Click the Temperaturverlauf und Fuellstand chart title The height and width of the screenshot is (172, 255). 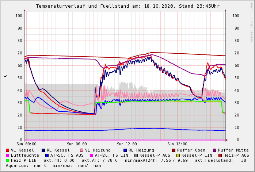[x=127, y=6]
